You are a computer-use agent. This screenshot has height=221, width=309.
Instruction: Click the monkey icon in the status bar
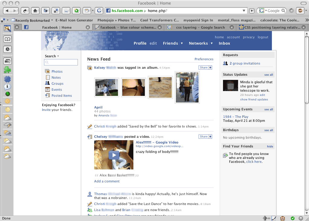[282, 218]
